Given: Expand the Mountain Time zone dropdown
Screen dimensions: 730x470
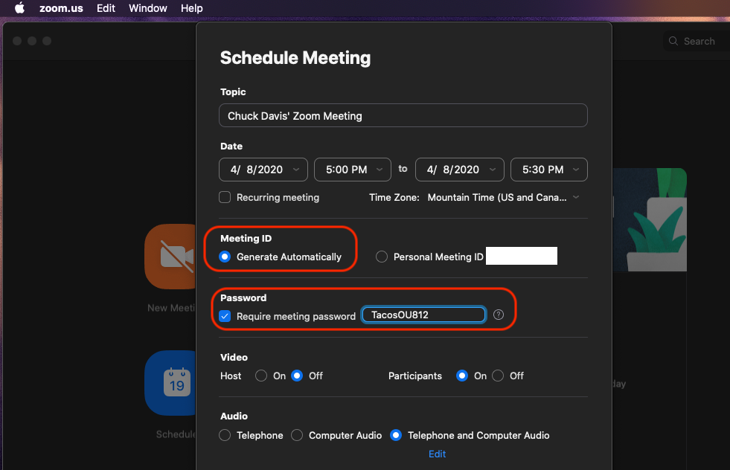Looking at the screenshot, I should [503, 197].
